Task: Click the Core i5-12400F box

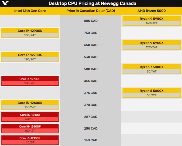Action: 30,128
